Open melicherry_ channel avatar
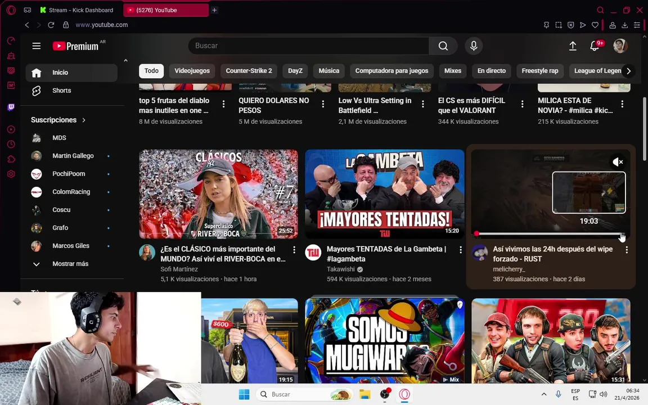Viewport: 648px width, 405px height. click(x=479, y=253)
